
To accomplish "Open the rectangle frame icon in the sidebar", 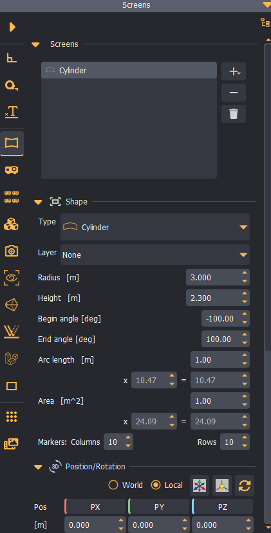I will 12,386.
